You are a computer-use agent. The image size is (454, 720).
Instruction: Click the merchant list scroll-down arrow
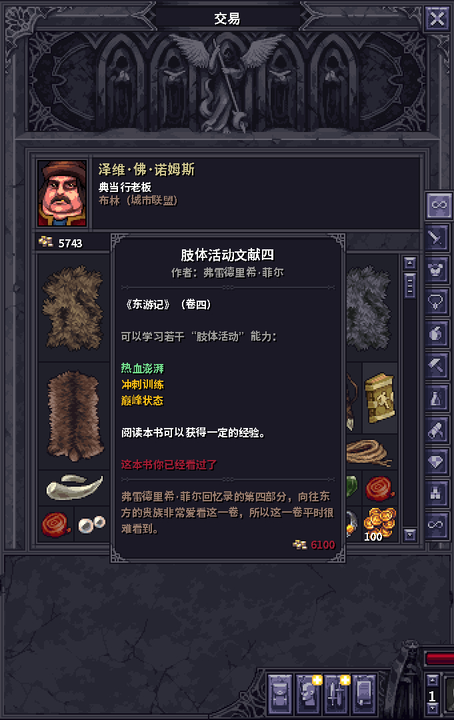point(410,535)
